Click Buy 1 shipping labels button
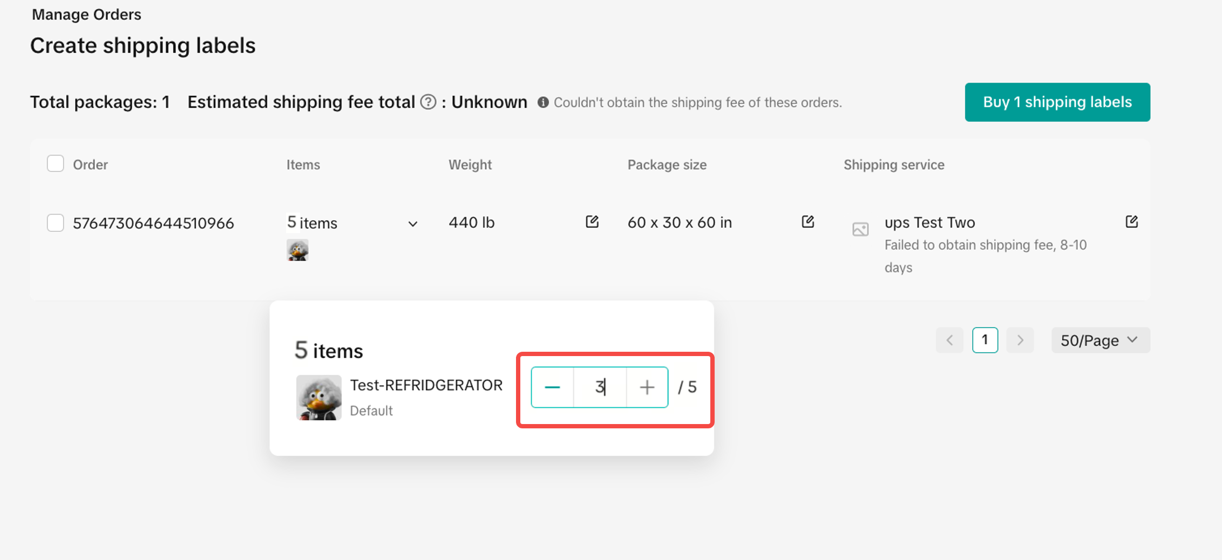The image size is (1222, 560). point(1057,102)
